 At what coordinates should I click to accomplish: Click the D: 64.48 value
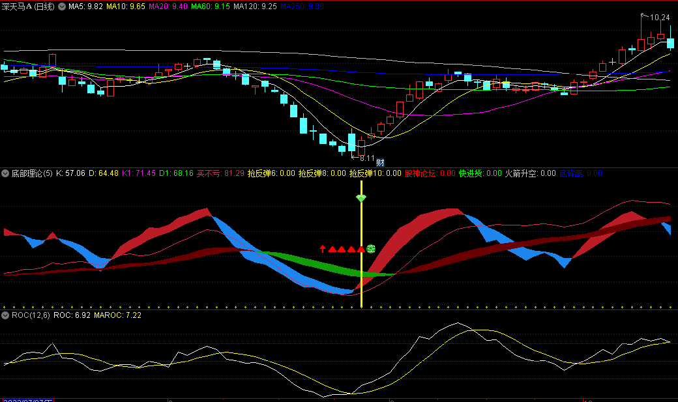click(x=104, y=173)
